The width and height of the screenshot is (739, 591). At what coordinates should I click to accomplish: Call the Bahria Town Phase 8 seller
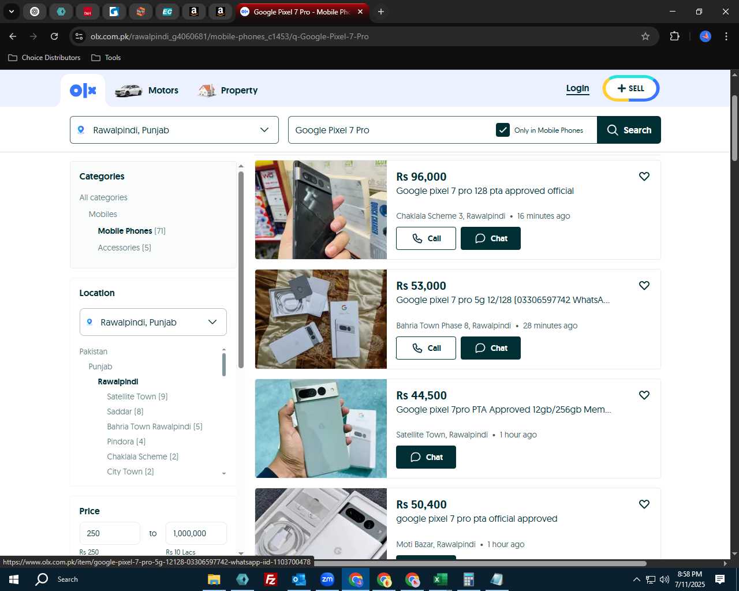coord(426,348)
